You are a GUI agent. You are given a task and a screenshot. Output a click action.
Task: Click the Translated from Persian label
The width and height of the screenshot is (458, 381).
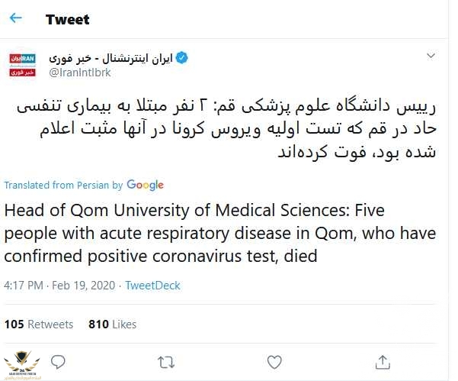click(62, 185)
